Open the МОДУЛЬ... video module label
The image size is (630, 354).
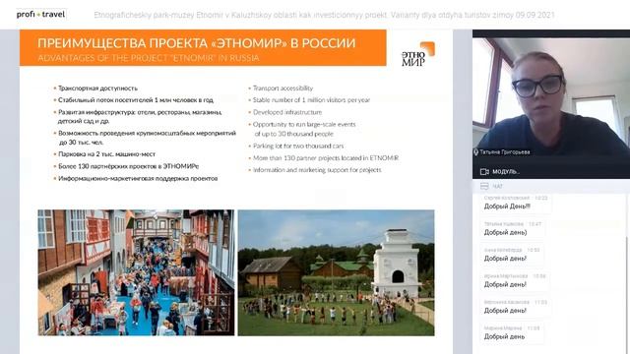(506, 171)
